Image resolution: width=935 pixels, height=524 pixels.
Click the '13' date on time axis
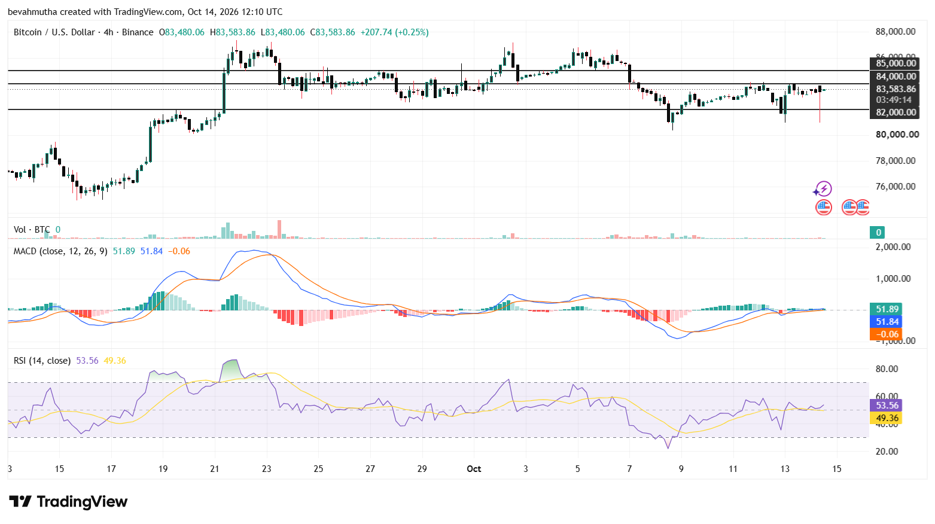pos(785,469)
